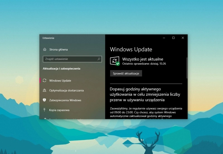223x154 pixels.
Task: Click the update status icon with green checkmark
Action: [x=115, y=61]
